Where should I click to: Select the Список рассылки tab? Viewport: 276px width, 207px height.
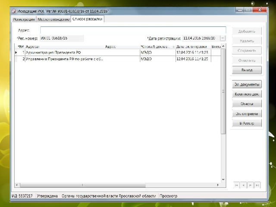[x=88, y=19]
